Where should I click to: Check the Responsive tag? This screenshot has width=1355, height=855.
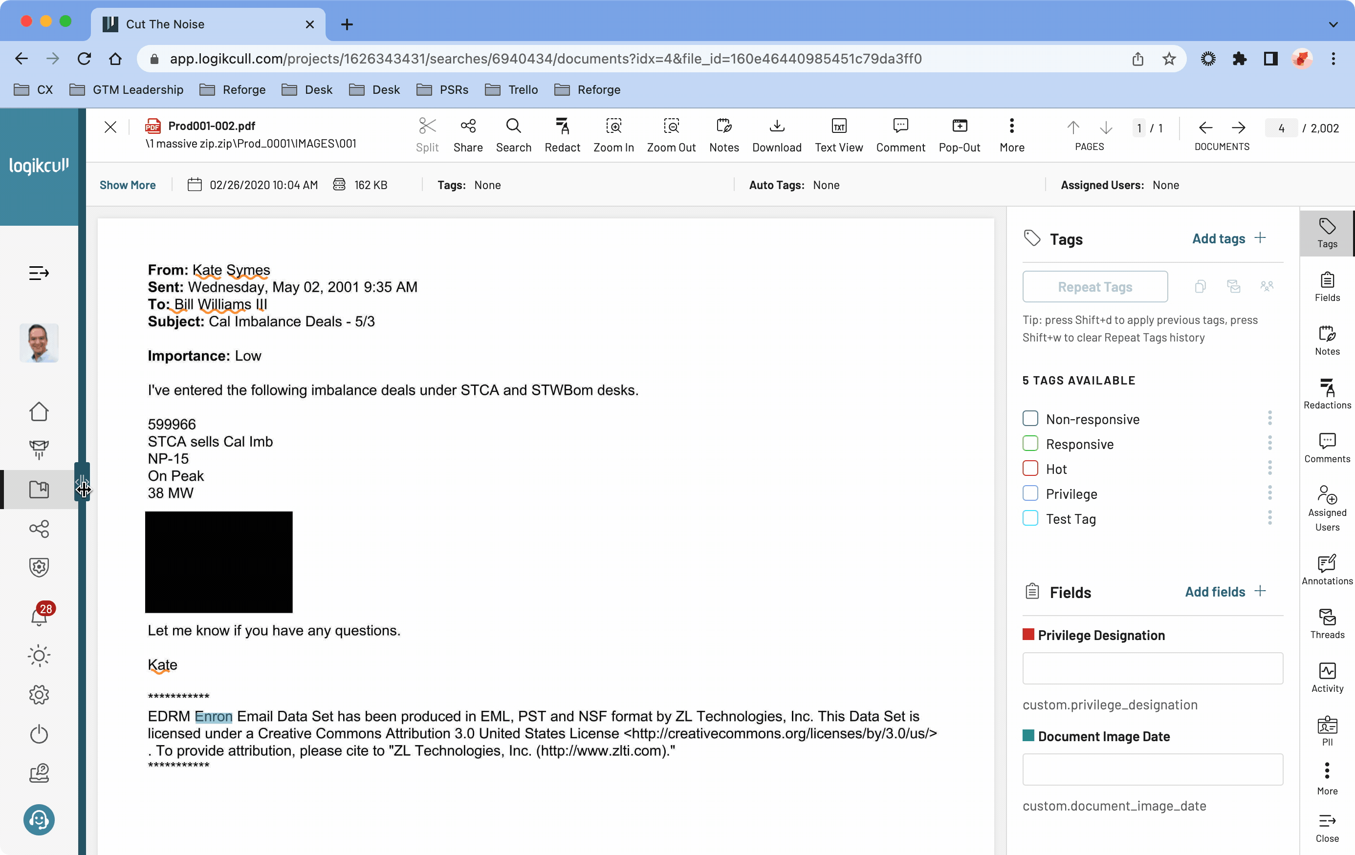click(1030, 443)
